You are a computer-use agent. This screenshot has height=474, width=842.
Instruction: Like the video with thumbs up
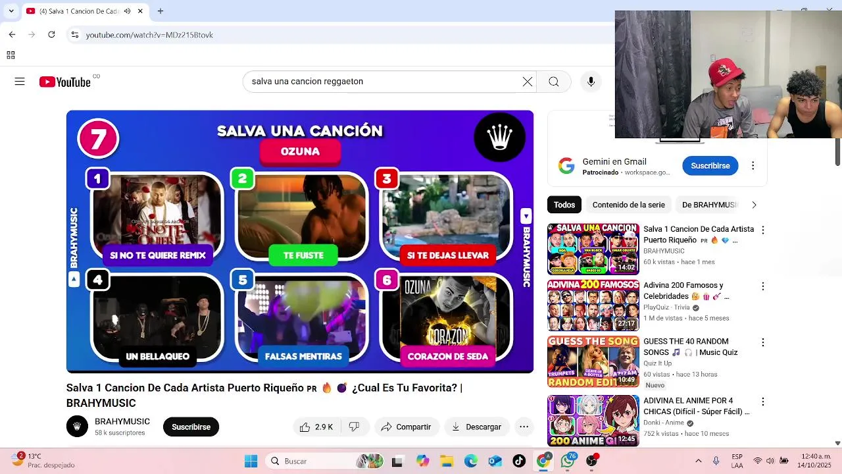316,427
